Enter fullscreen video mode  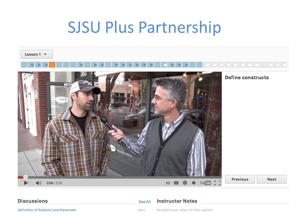217,183
